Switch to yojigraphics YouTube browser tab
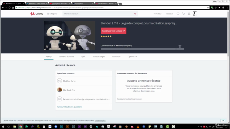Screen dimensions: 230x129 [59, 4]
